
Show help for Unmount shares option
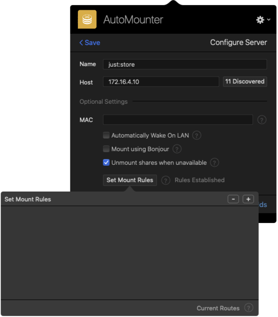tap(214, 162)
